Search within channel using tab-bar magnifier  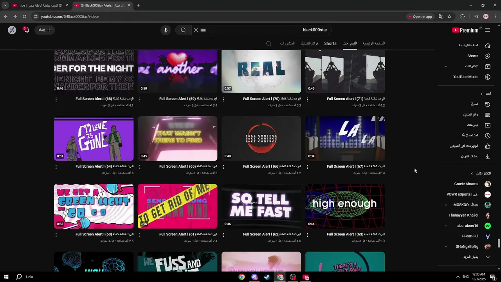point(269,43)
